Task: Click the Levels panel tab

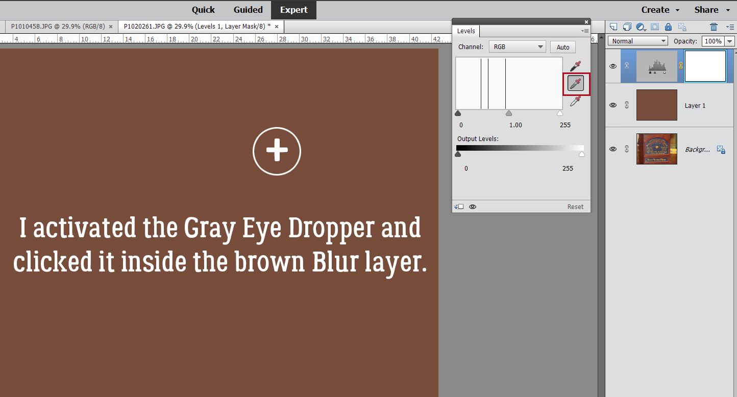Action: (x=466, y=31)
